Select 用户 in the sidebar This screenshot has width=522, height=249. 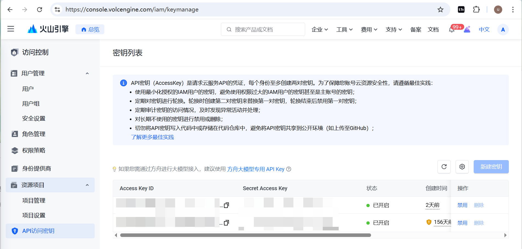28,89
